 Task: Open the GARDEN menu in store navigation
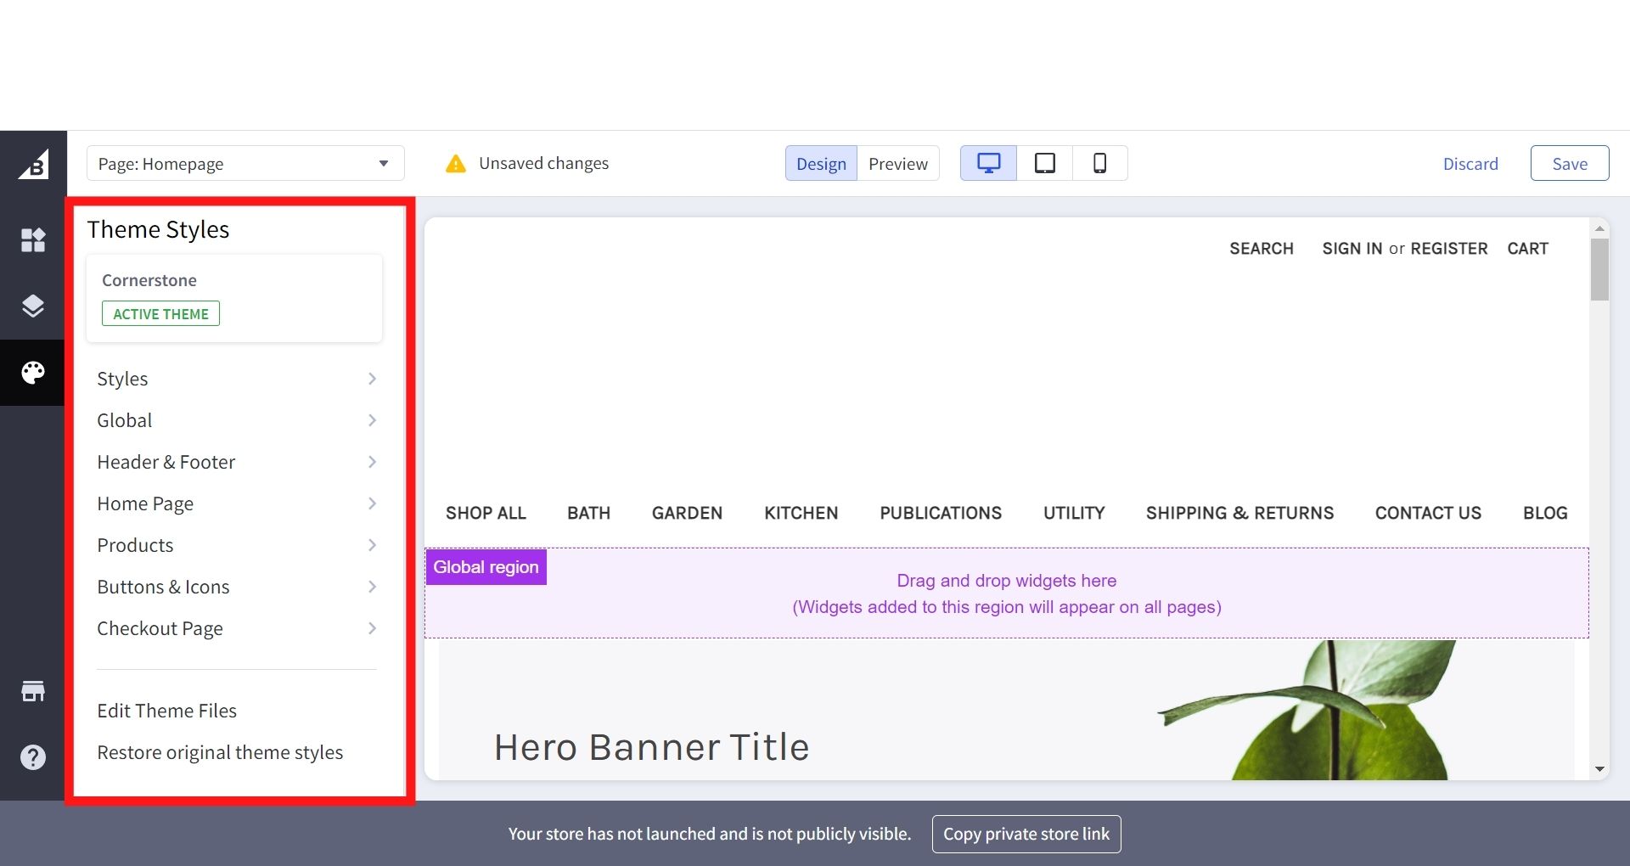click(x=687, y=513)
